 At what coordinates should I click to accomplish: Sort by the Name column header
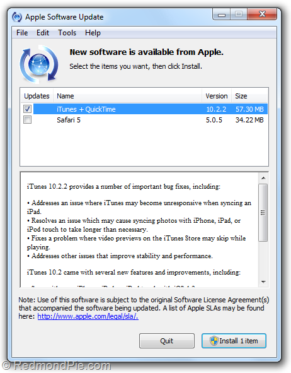point(127,96)
